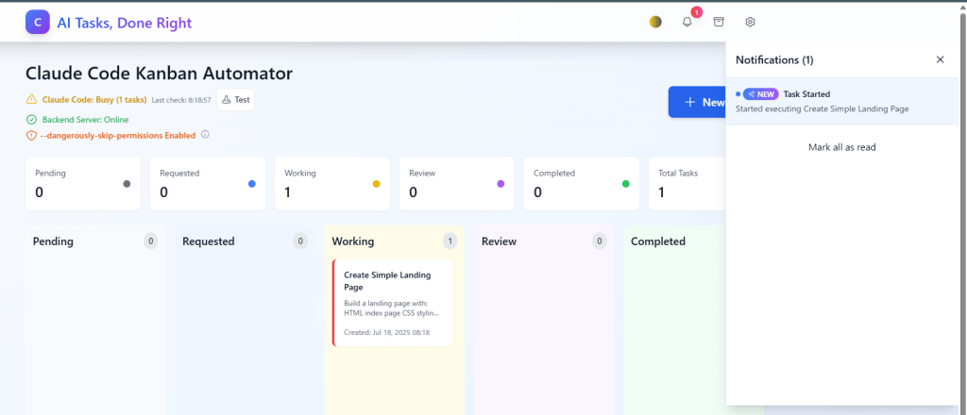Click the Claude Code: Busy (1 tasks) status

94,99
